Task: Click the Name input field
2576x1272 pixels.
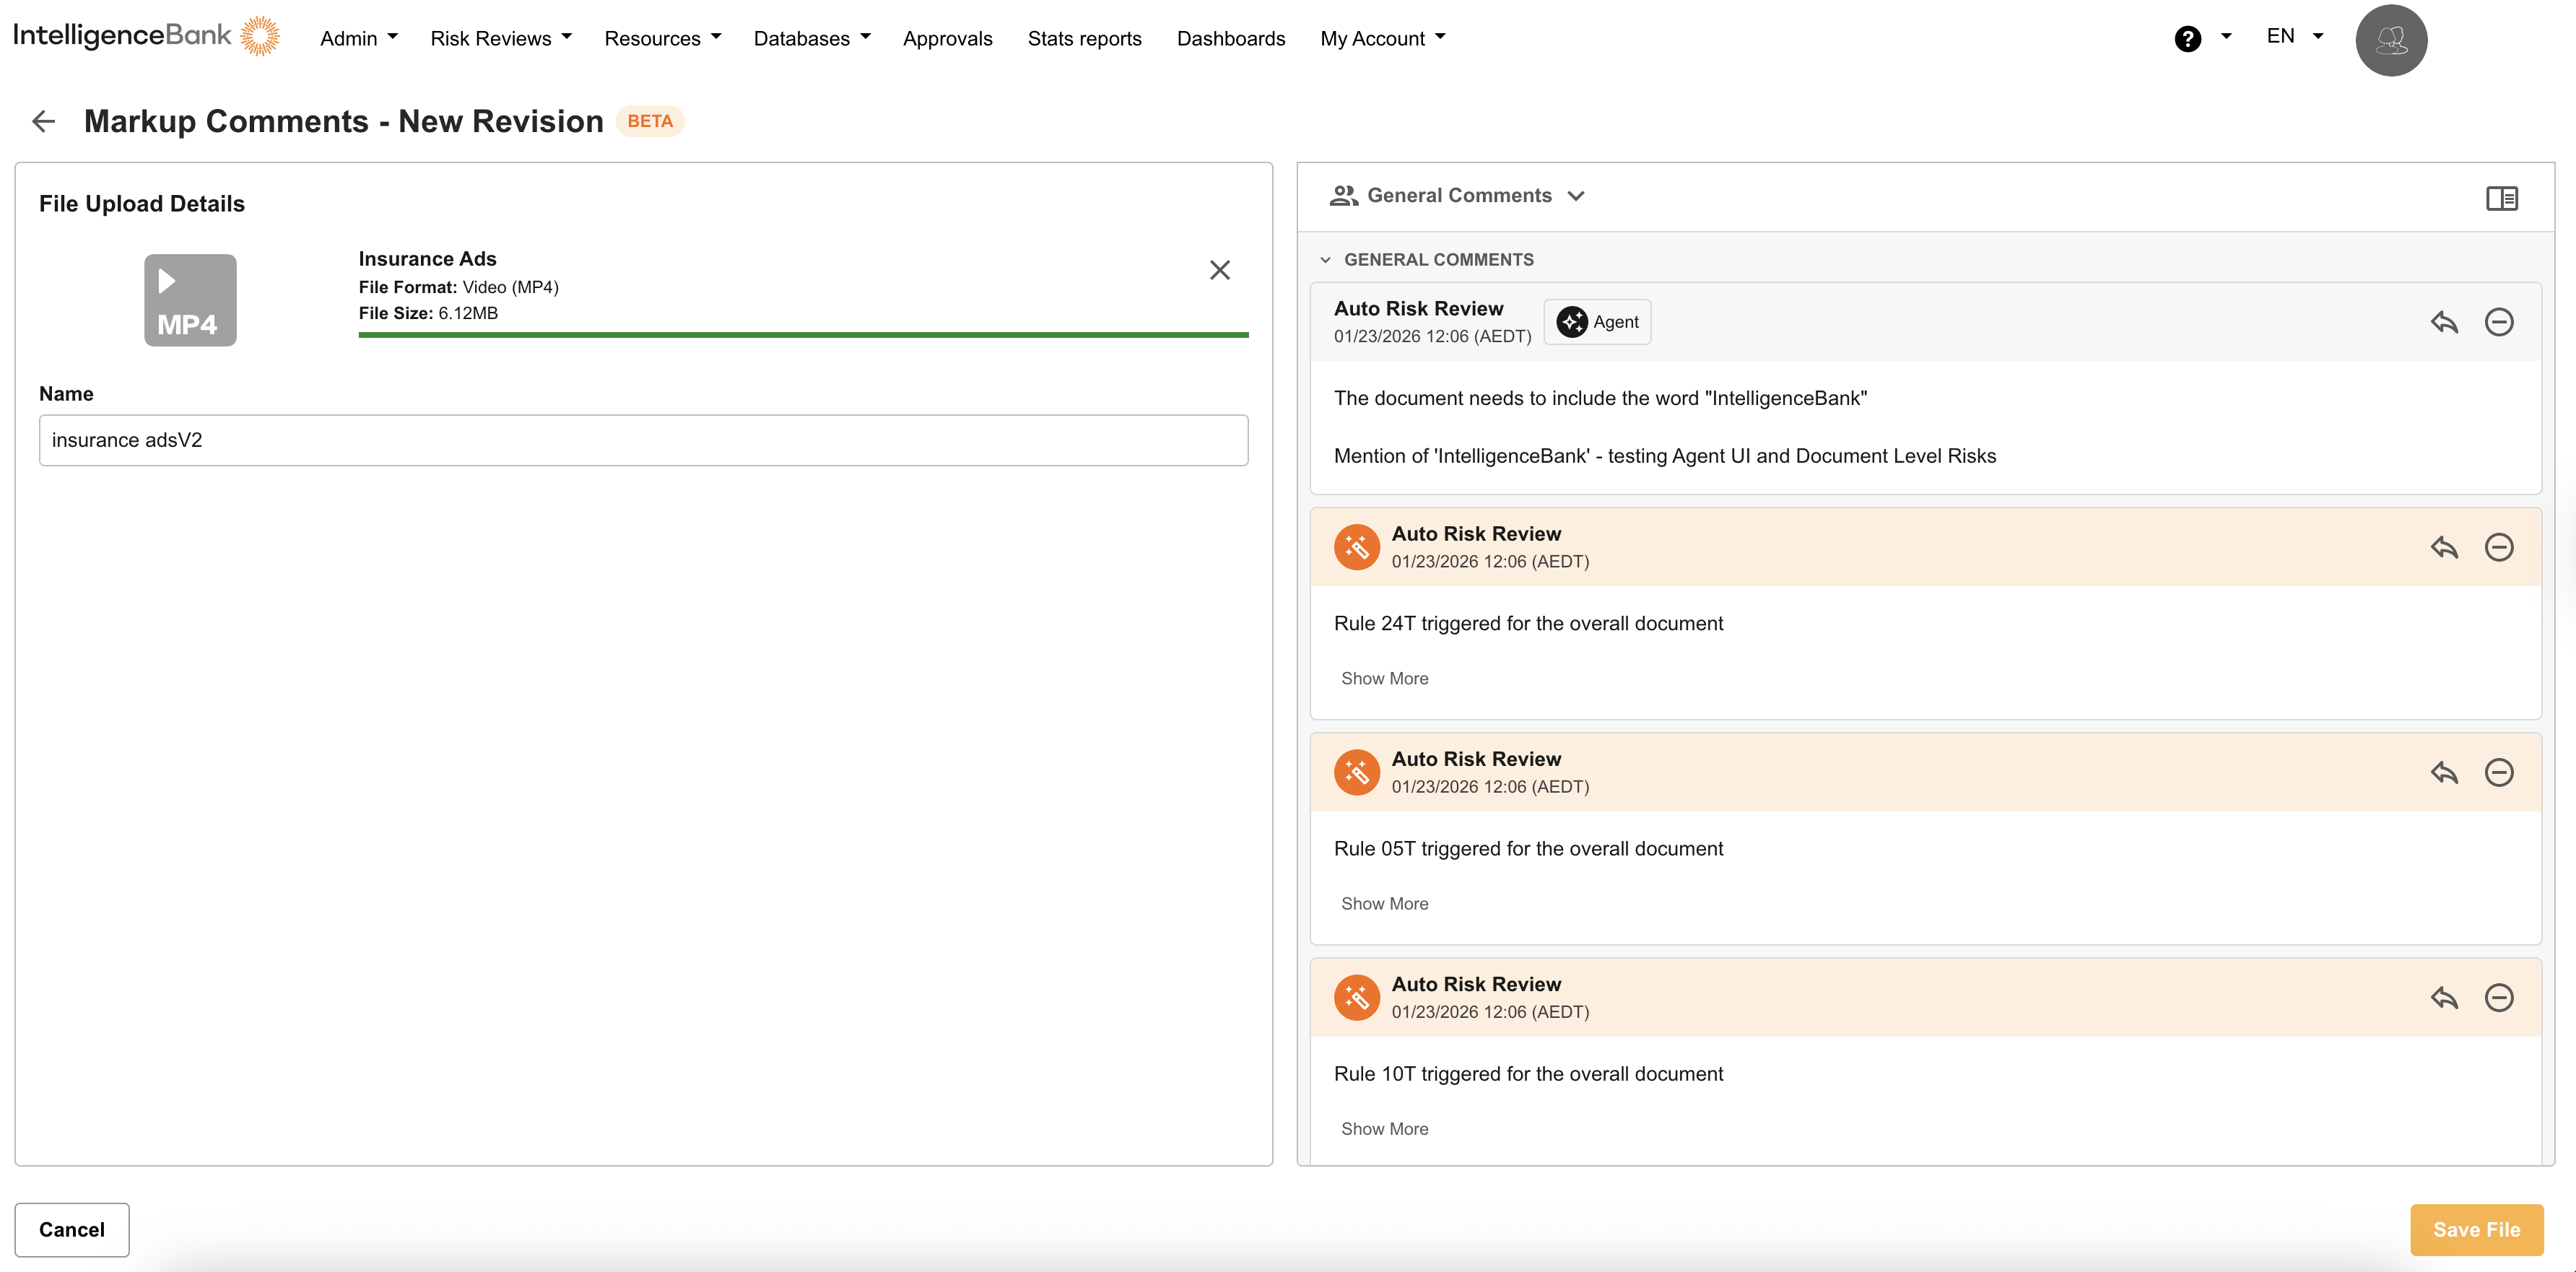Action: pos(643,440)
